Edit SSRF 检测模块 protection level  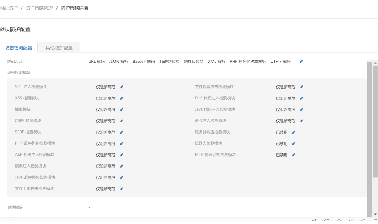122,132
